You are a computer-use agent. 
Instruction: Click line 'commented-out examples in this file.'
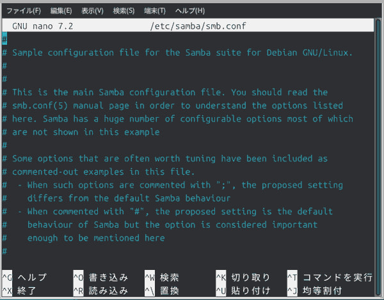pyautogui.click(x=99, y=172)
